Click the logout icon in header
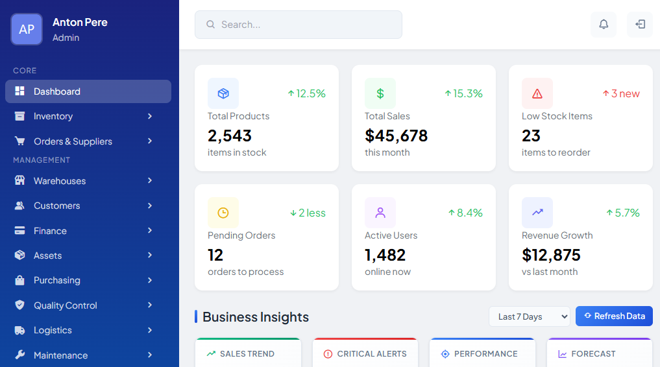The height and width of the screenshot is (367, 660). pyautogui.click(x=640, y=25)
